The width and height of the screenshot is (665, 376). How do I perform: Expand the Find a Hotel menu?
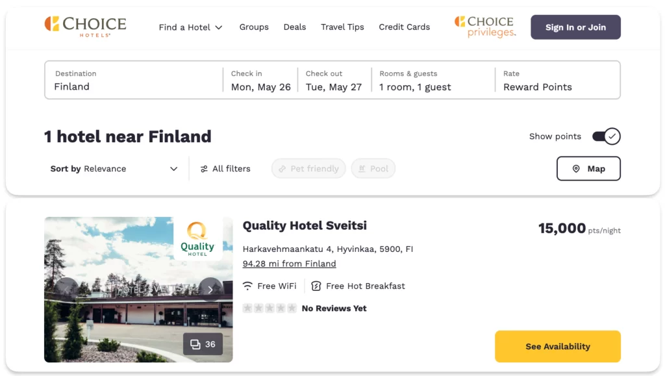190,27
